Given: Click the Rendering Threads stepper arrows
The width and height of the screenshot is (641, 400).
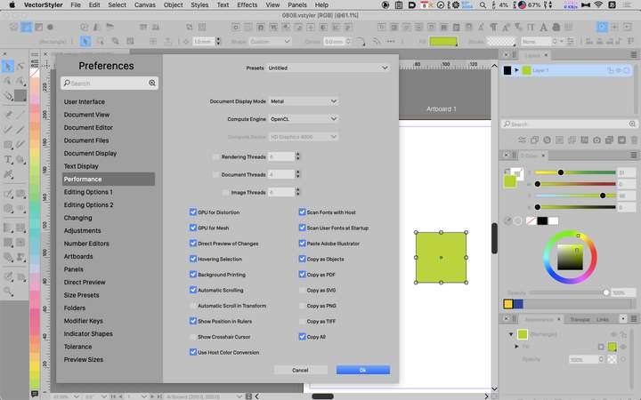Looking at the screenshot, I should click(297, 156).
